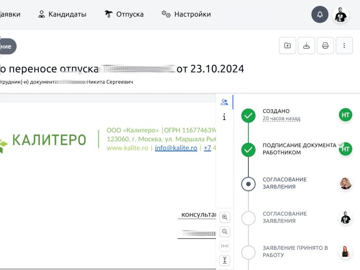Download the document
360x270 pixels.
(306, 45)
